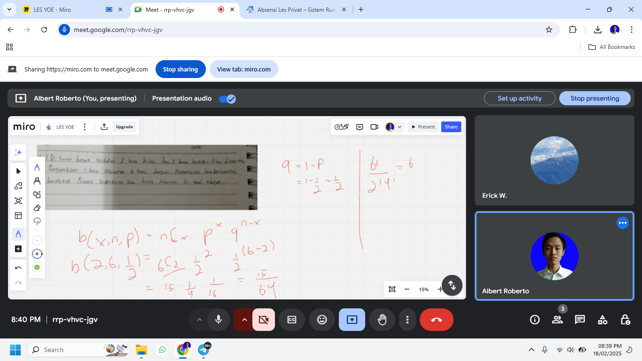The image size is (642, 361).
Task: Open Miro templates tool
Action: [18, 216]
